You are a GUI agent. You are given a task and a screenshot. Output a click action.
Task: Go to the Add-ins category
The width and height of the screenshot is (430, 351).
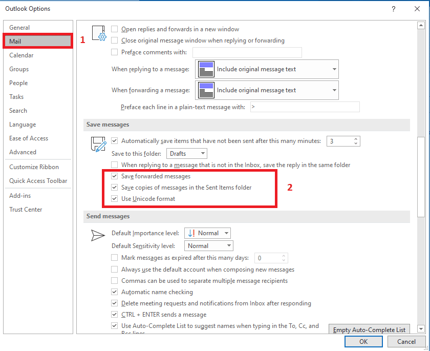[38, 196]
